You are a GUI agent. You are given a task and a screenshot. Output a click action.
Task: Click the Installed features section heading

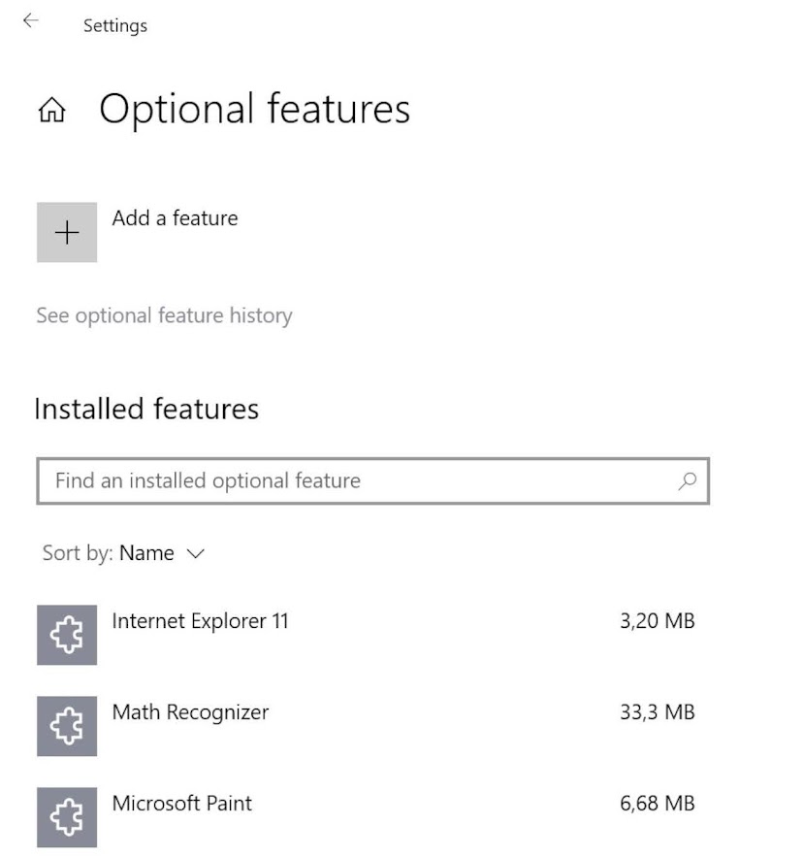coord(146,409)
